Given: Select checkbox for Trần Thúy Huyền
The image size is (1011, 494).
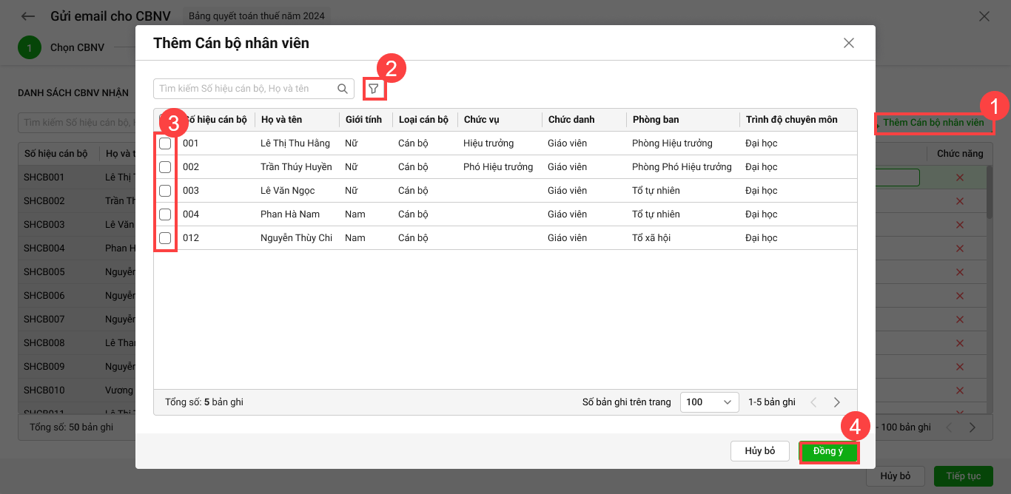Looking at the screenshot, I should point(165,167).
